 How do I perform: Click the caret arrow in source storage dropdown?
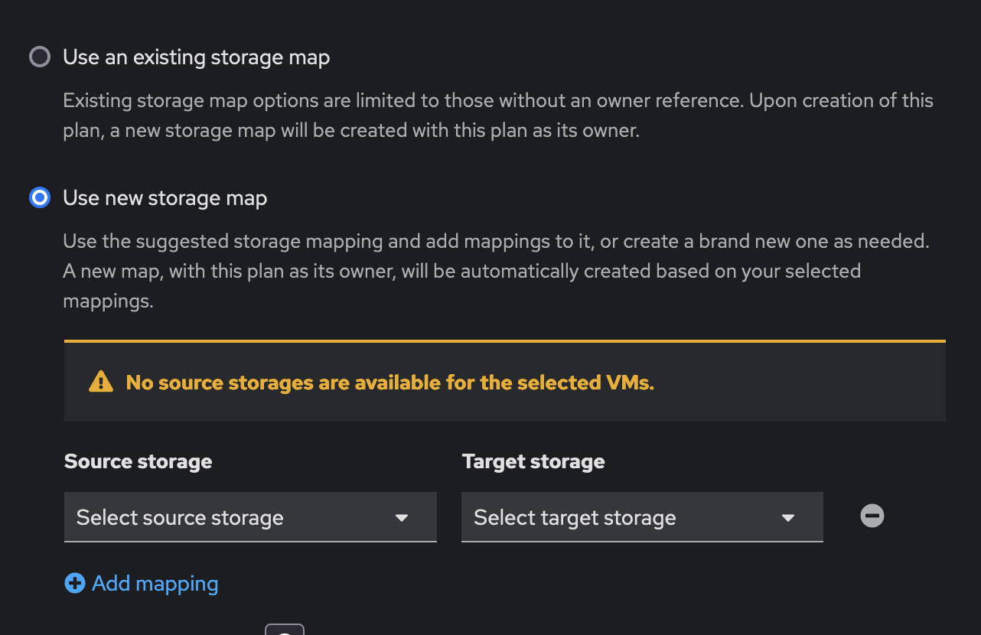click(x=402, y=518)
